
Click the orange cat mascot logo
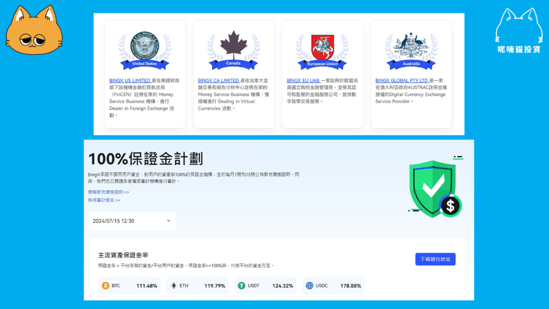click(x=34, y=30)
